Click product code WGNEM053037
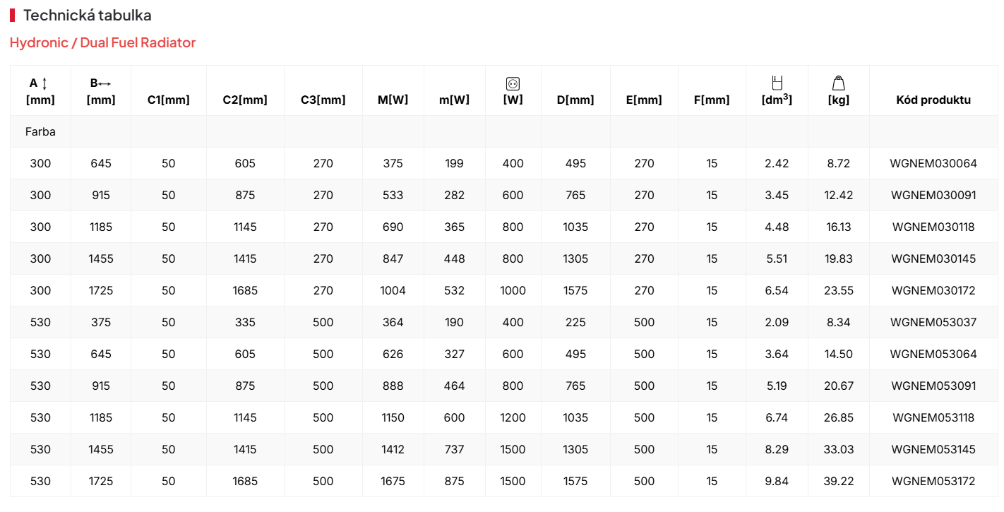The image size is (1004, 512). pos(933,322)
